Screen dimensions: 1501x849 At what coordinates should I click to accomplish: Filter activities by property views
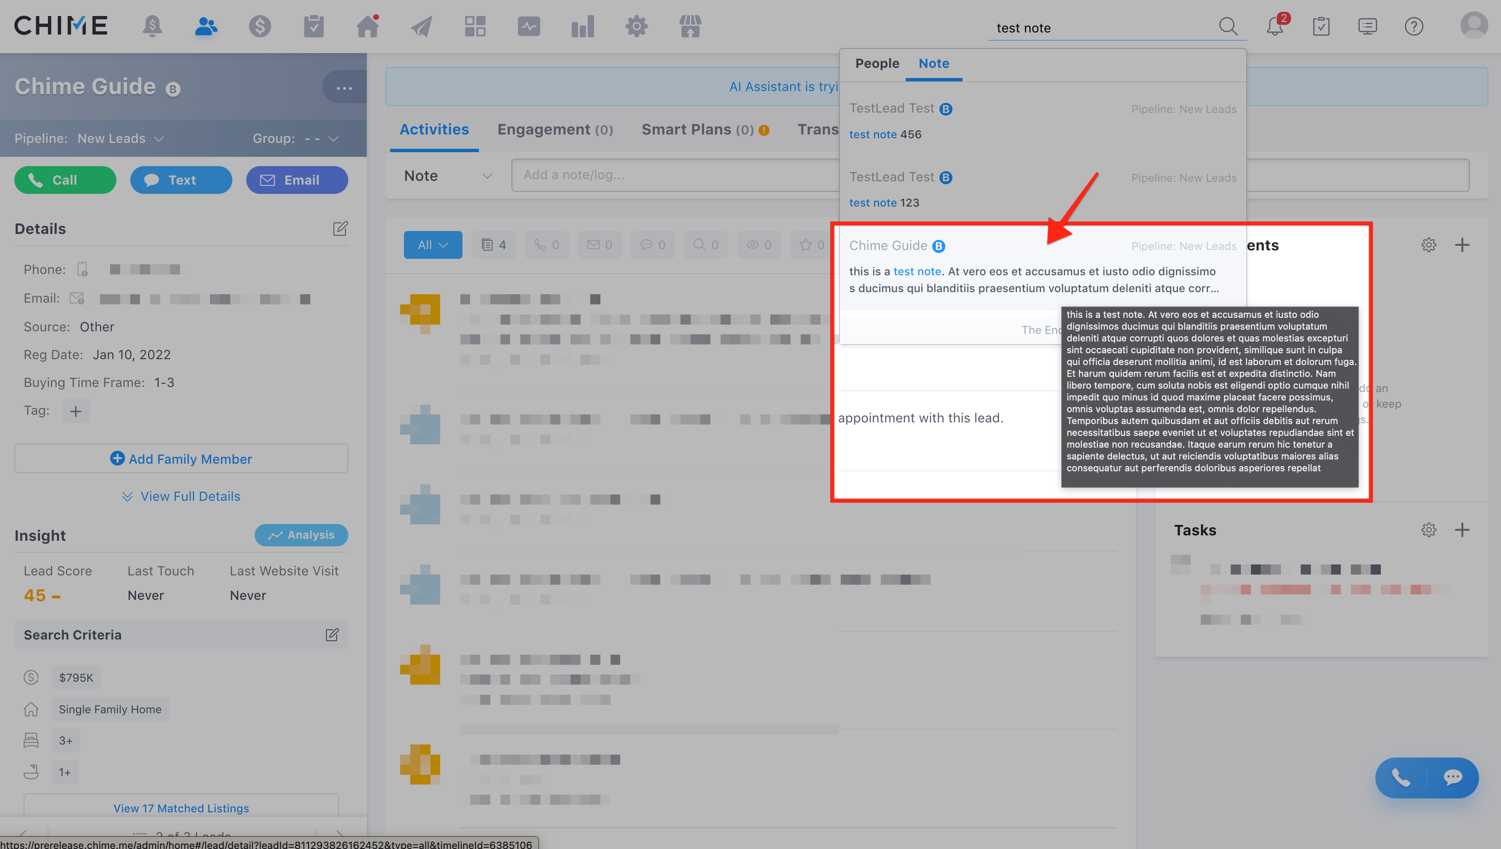[759, 245]
